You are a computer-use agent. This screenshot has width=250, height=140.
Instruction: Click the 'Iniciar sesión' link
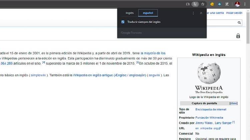pos(234,13)
